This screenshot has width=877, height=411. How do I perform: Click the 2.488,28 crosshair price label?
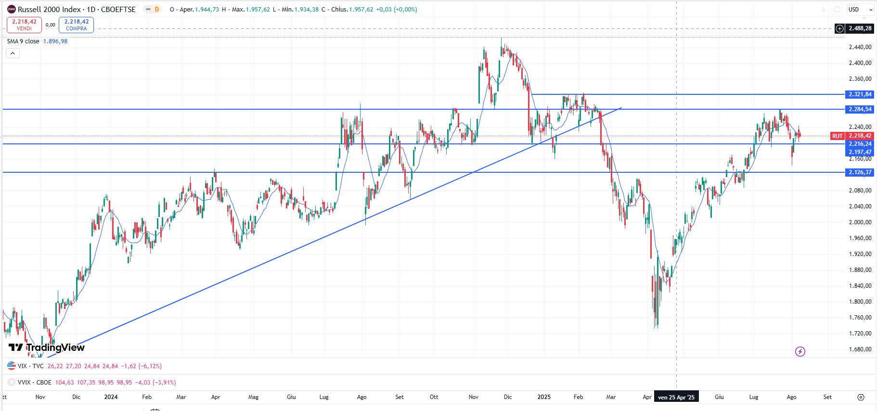(860, 28)
